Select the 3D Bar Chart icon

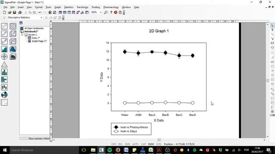coord(13,56)
